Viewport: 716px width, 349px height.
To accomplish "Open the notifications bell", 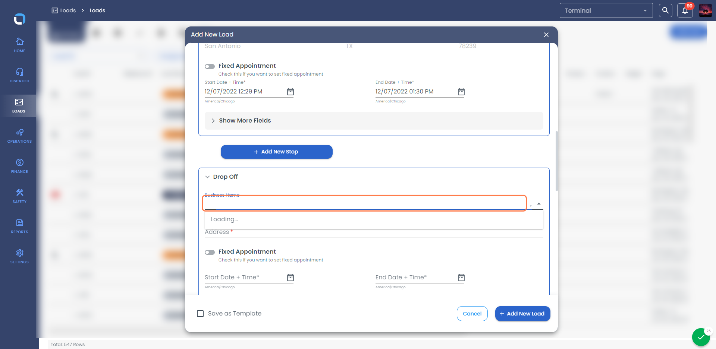I will click(x=685, y=10).
